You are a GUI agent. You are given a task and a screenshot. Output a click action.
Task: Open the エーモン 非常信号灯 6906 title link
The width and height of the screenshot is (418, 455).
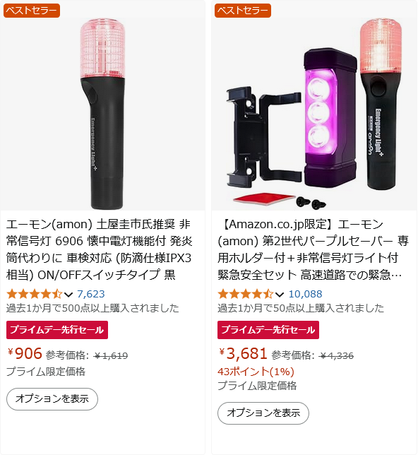(100, 249)
